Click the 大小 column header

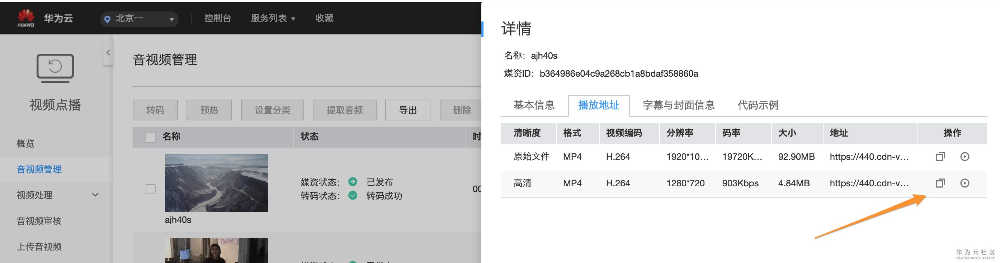[787, 133]
